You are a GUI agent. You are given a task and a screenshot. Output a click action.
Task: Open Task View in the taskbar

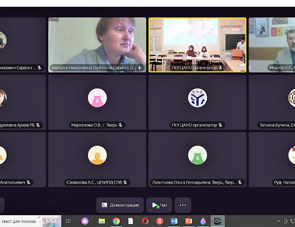pyautogui.click(x=68, y=221)
